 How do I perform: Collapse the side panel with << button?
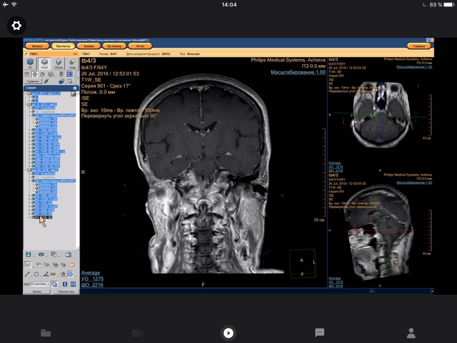(75, 54)
